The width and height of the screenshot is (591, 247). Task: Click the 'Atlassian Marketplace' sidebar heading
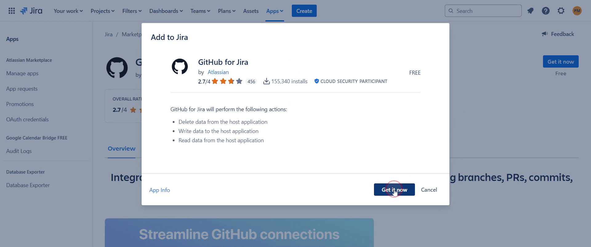[29, 60]
